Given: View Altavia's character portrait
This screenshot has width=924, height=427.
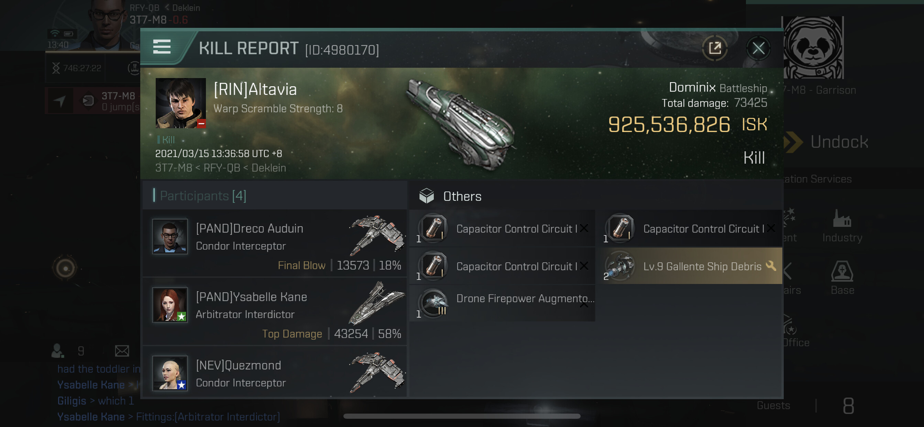Looking at the screenshot, I should (180, 103).
